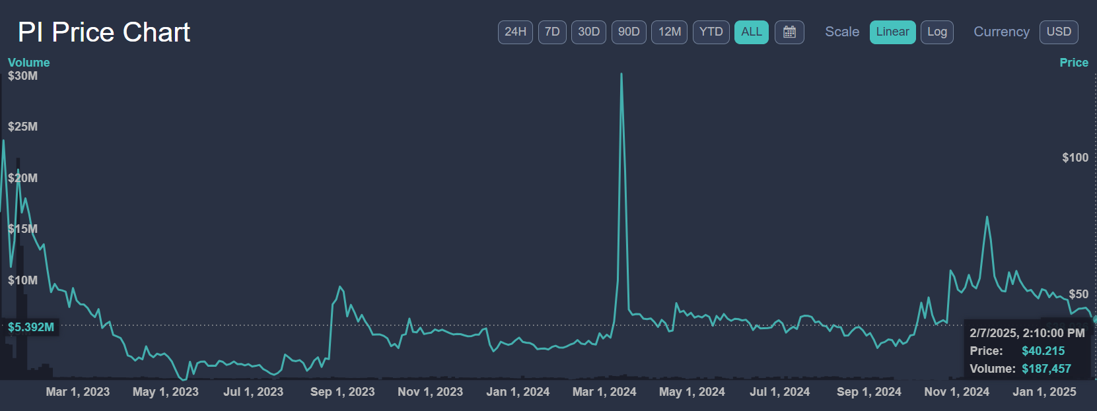Click the Volume axis label
1097x411 pixels.
tap(28, 63)
